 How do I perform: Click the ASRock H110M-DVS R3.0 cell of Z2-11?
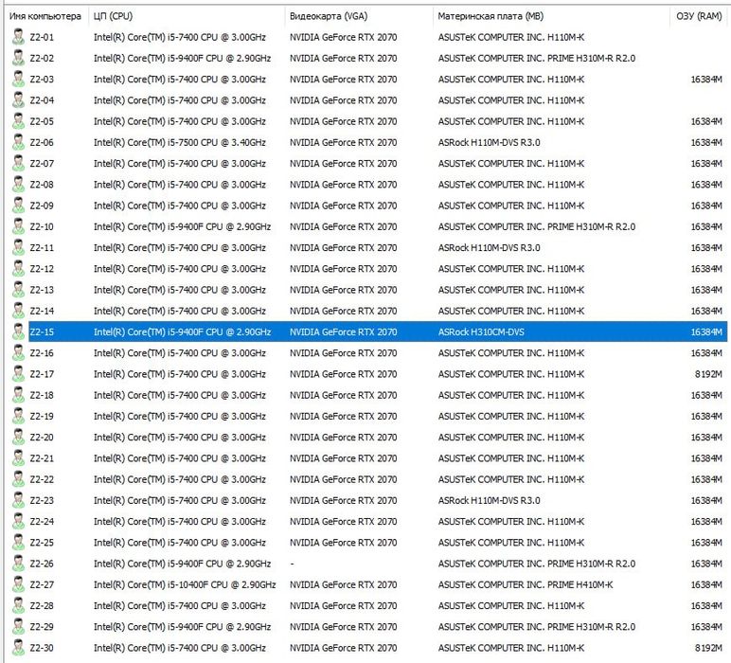tap(489, 247)
